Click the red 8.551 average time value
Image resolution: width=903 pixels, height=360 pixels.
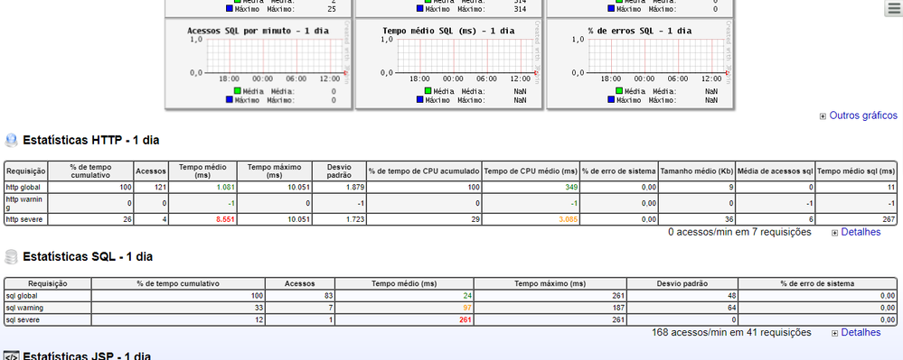[x=224, y=219]
